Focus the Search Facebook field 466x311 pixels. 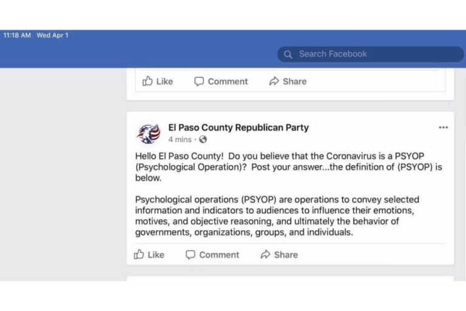coord(371,54)
